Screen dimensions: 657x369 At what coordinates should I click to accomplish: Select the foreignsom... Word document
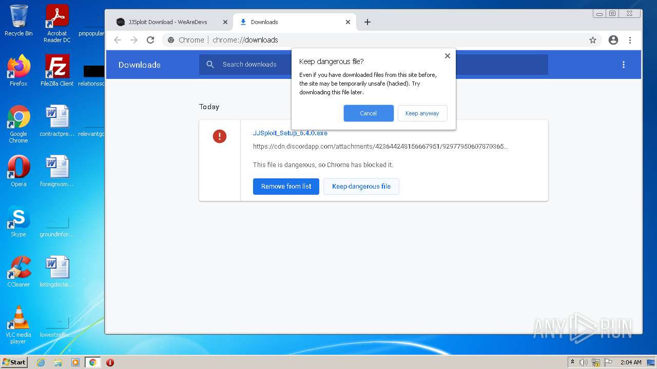click(57, 171)
